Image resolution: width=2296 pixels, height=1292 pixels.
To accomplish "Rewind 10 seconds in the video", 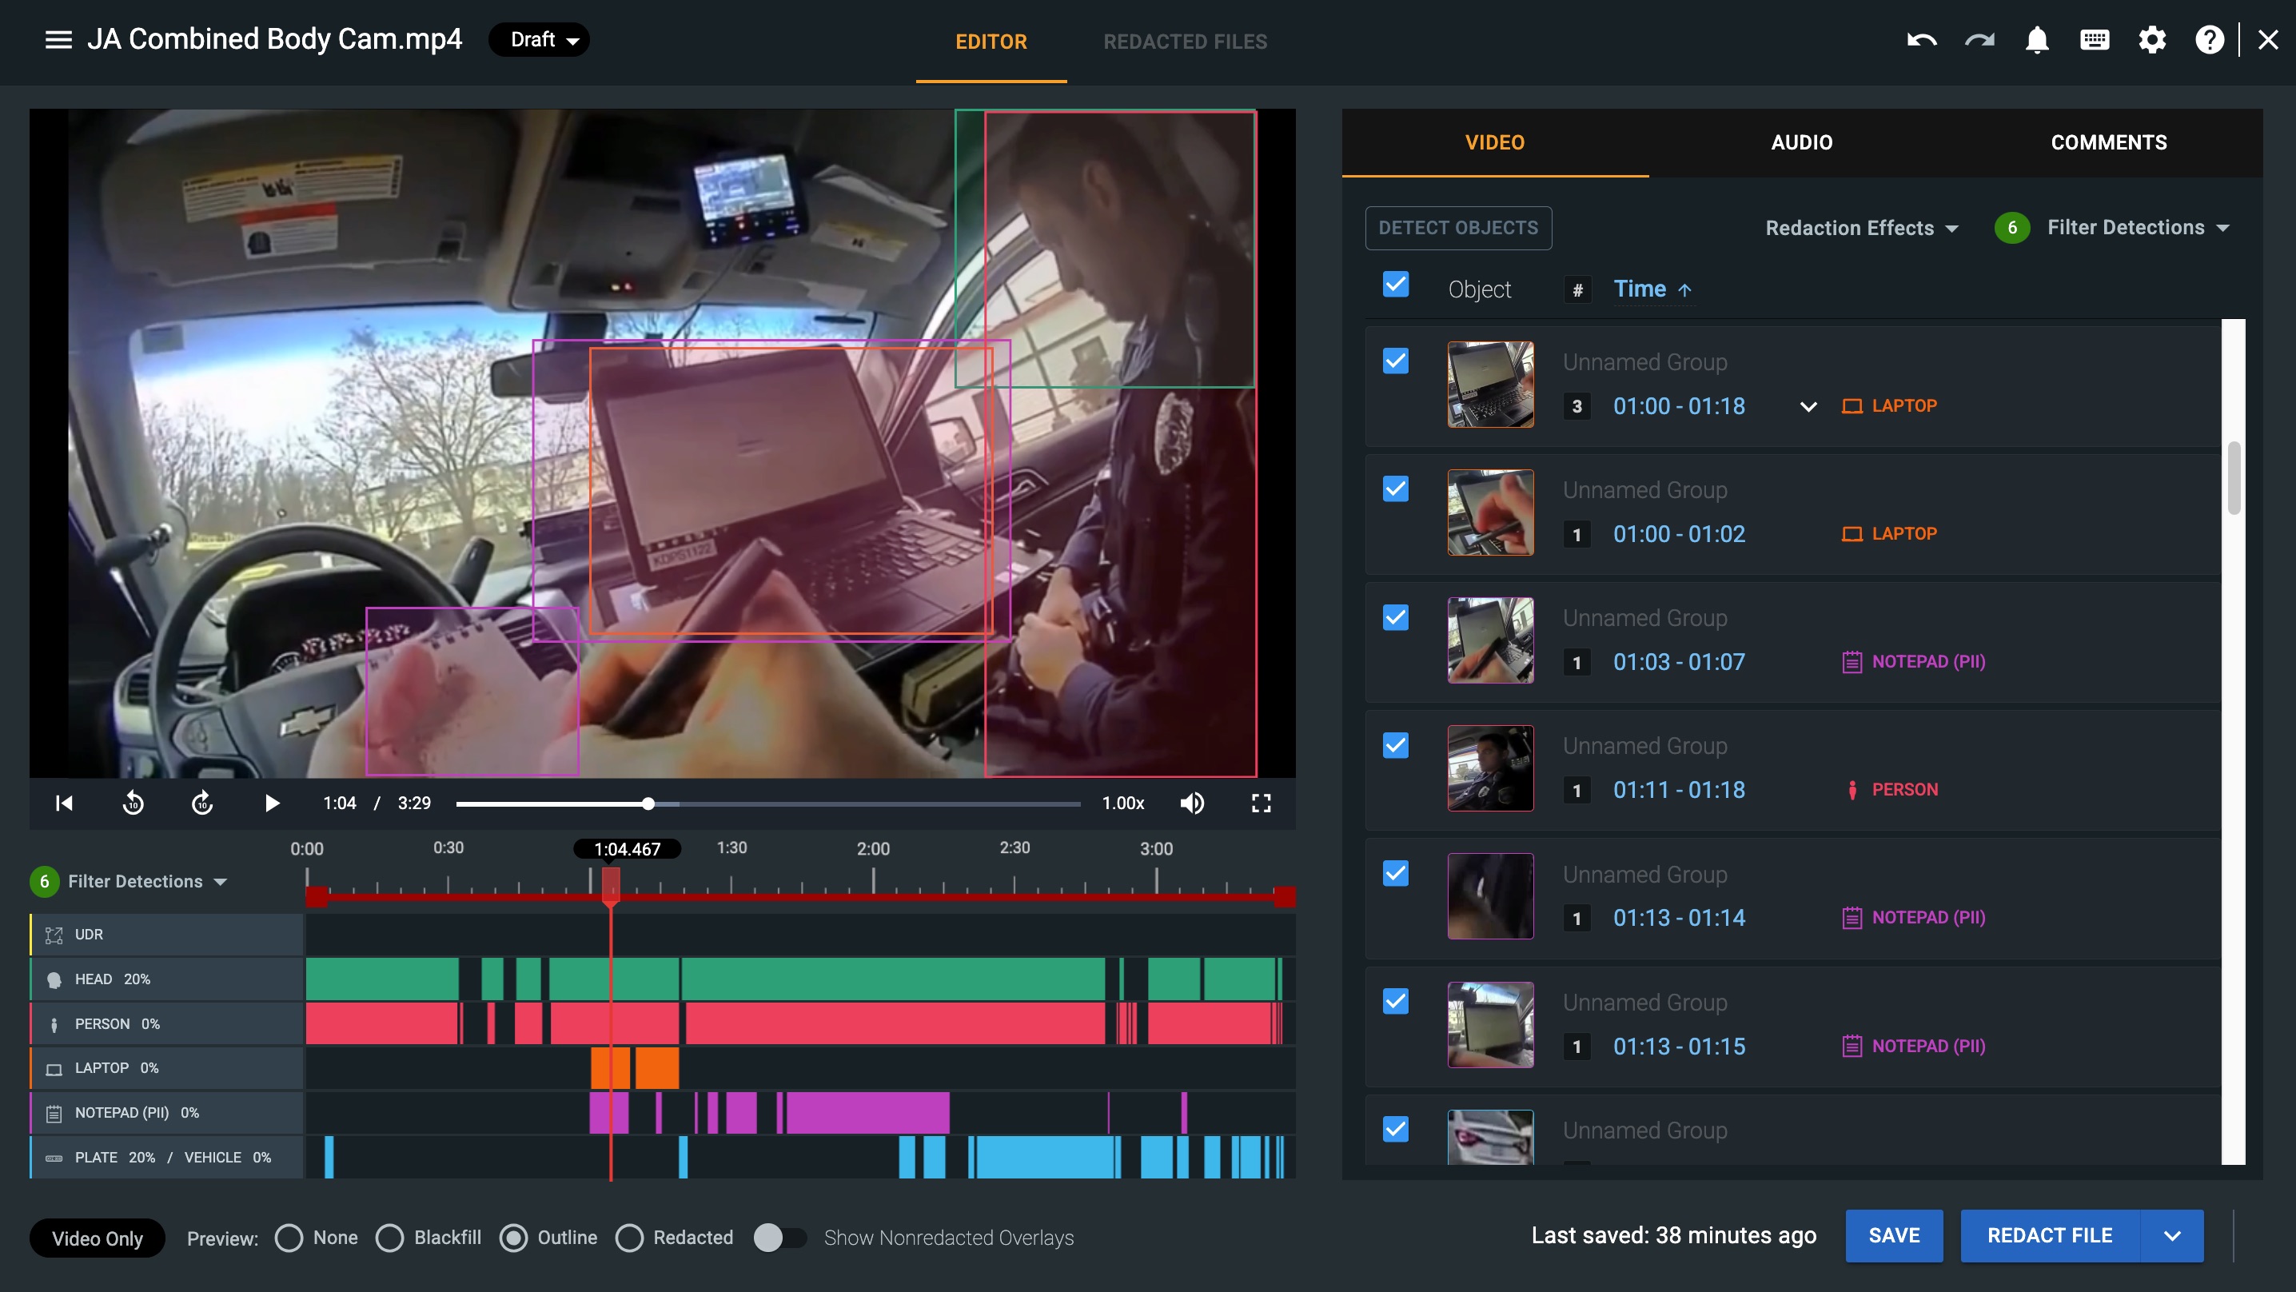I will 133,804.
